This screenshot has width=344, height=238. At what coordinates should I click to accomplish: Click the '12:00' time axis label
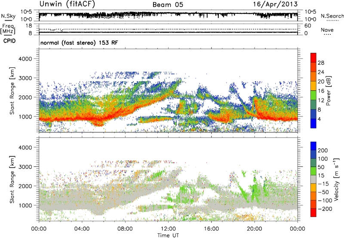168,229
